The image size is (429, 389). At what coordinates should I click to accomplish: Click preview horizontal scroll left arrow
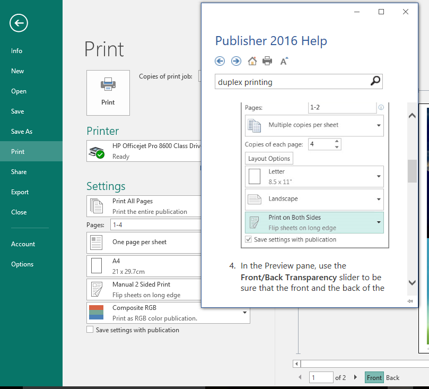(x=296, y=364)
